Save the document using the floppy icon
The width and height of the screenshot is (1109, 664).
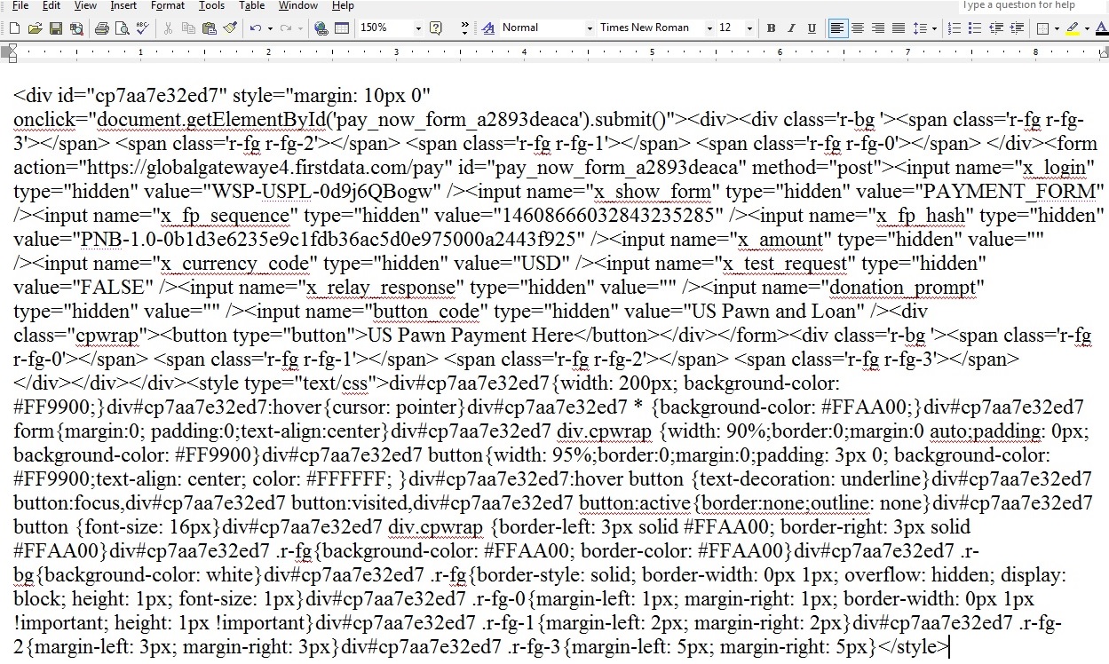pyautogui.click(x=55, y=28)
